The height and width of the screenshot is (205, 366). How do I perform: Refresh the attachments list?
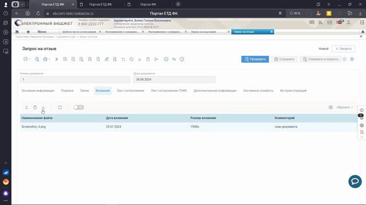coord(60,108)
